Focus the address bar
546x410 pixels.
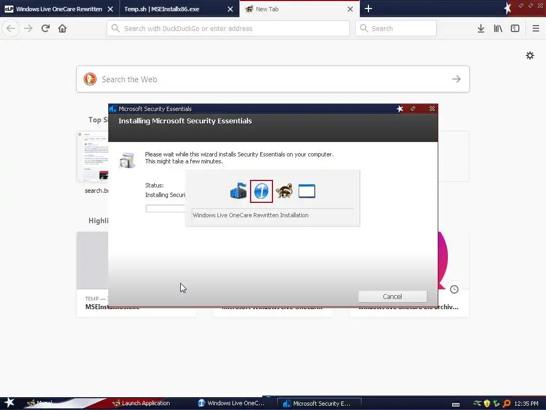(228, 28)
